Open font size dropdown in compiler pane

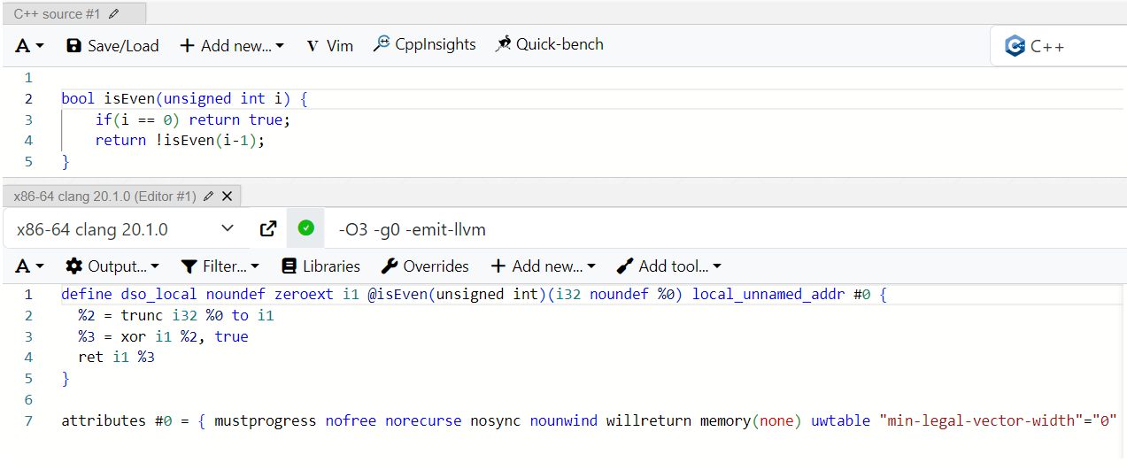point(29,266)
